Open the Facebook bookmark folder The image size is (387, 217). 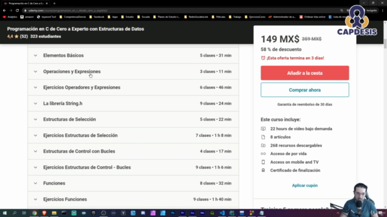click(x=97, y=17)
